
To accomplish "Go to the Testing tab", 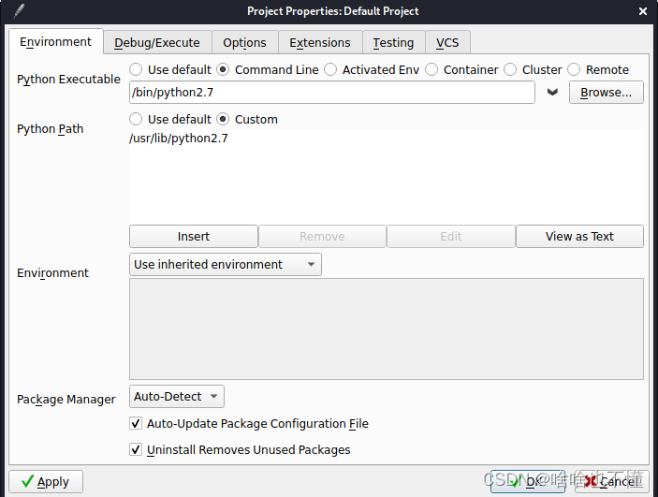I will [x=393, y=42].
